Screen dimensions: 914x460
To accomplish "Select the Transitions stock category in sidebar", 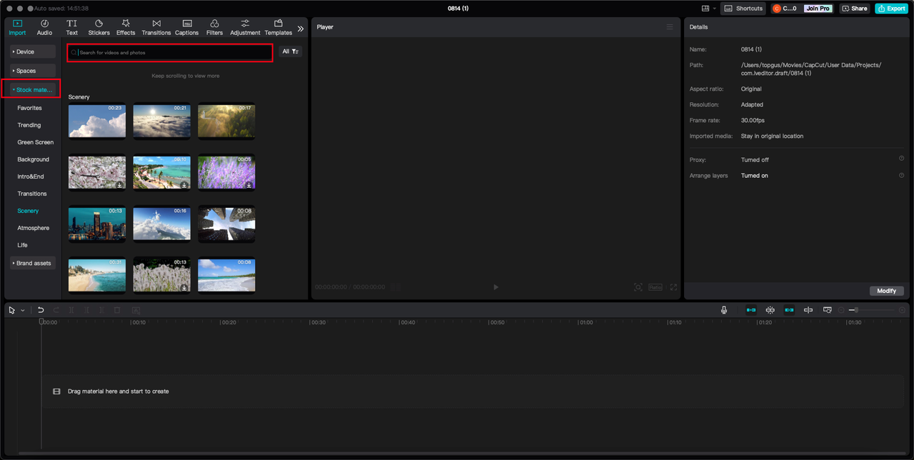I will point(32,194).
